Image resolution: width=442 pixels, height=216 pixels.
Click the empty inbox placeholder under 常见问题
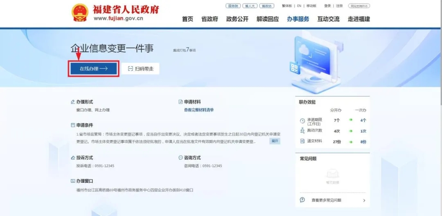point(332,174)
